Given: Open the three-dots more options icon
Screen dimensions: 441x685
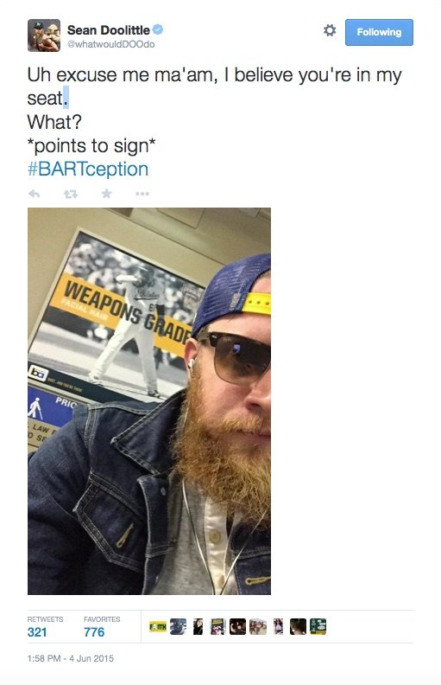Looking at the screenshot, I should pos(142,194).
